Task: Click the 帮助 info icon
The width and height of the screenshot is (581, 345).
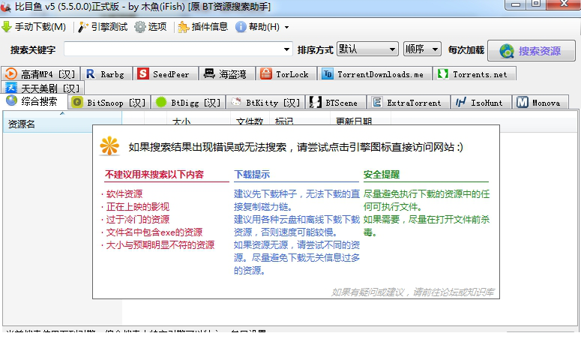Action: point(241,27)
